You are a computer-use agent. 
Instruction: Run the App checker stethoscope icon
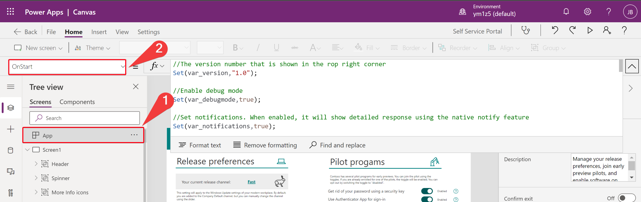pyautogui.click(x=526, y=31)
